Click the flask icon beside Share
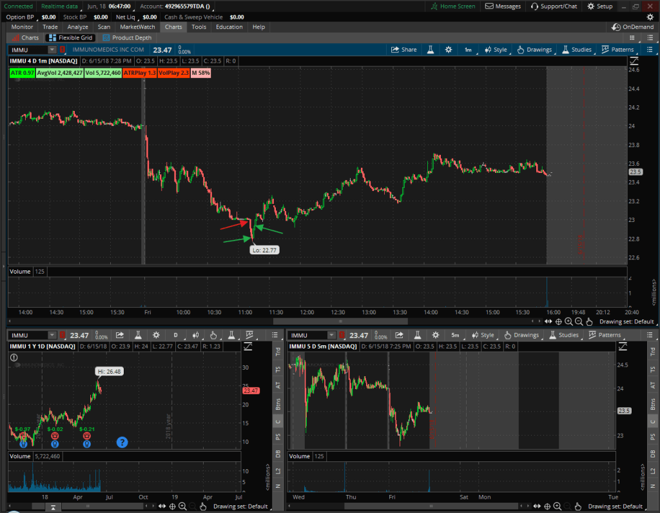The width and height of the screenshot is (660, 513). [430, 50]
